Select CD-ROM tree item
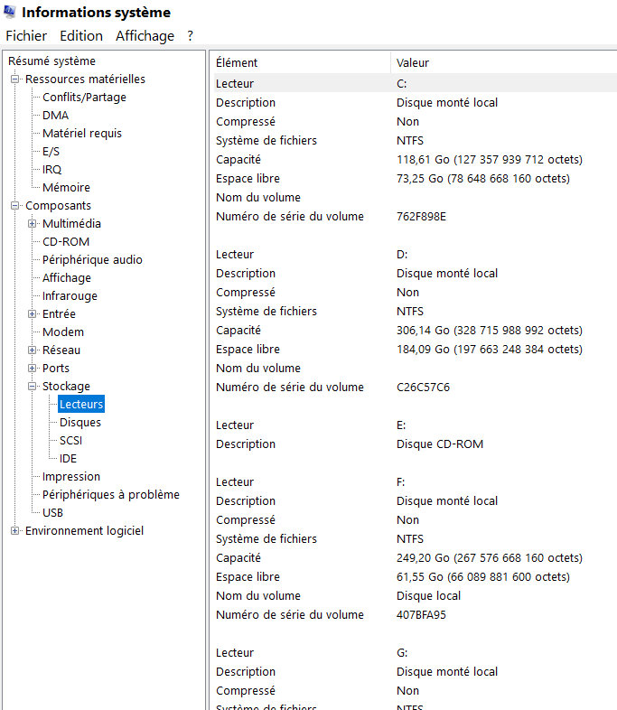 coord(66,242)
